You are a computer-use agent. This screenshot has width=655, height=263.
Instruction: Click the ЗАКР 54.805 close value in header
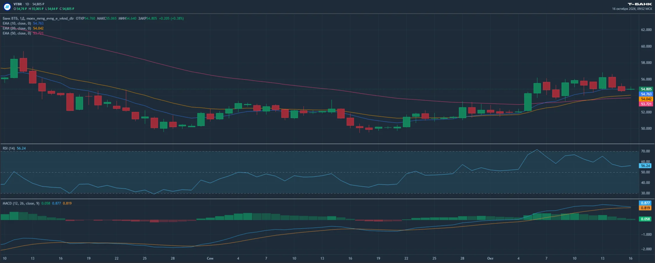coord(148,18)
